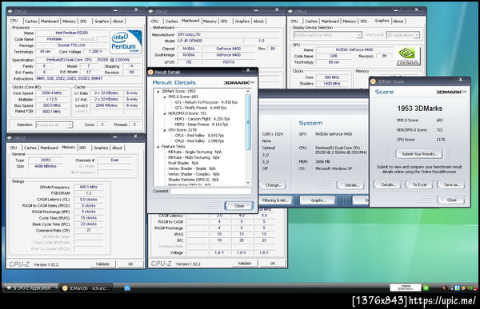Open Mainboard tab in the DDR2 Memory window
This screenshot has height=309, width=480.
(x=49, y=148)
